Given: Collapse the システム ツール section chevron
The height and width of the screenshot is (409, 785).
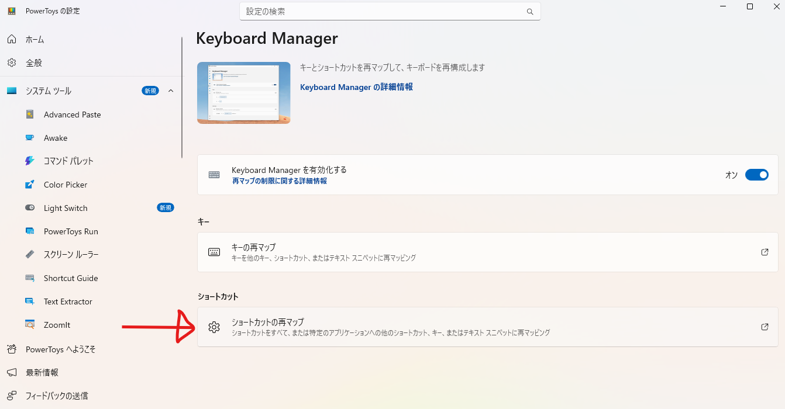Looking at the screenshot, I should click(171, 91).
